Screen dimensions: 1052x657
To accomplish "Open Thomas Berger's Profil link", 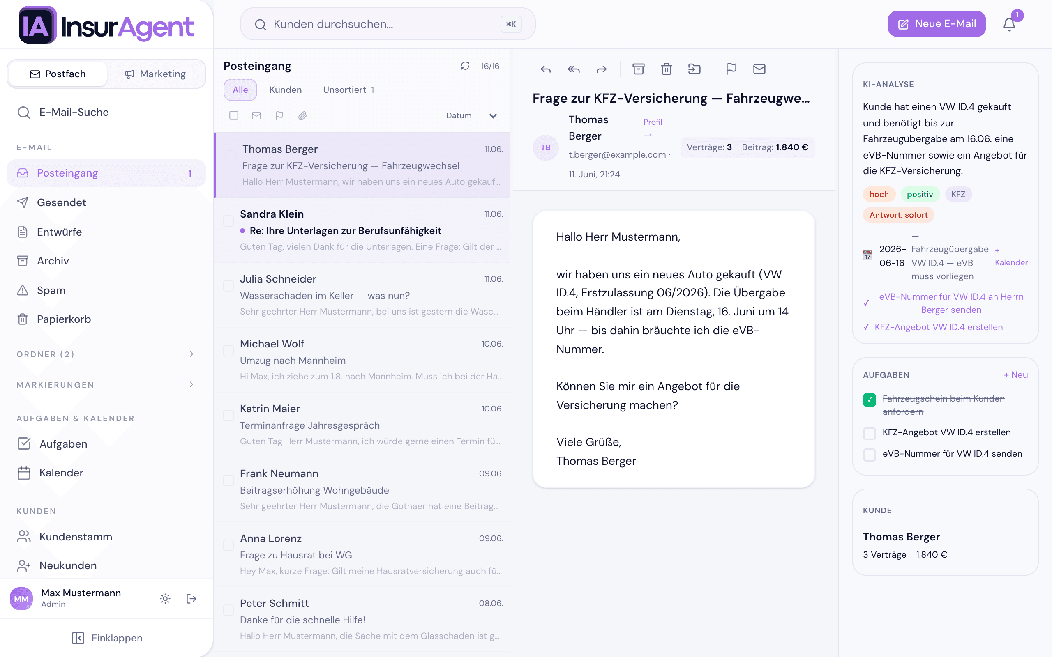I will 653,128.
